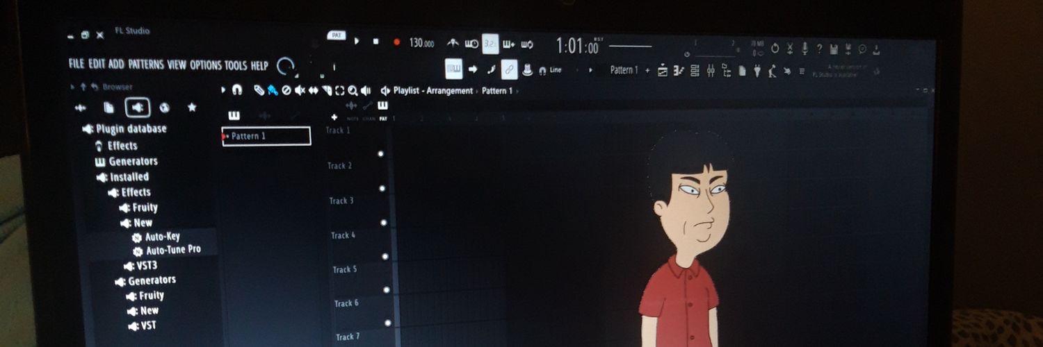Open the plugin picker plug icon
The width and height of the screenshot is (1043, 347).
[757, 71]
